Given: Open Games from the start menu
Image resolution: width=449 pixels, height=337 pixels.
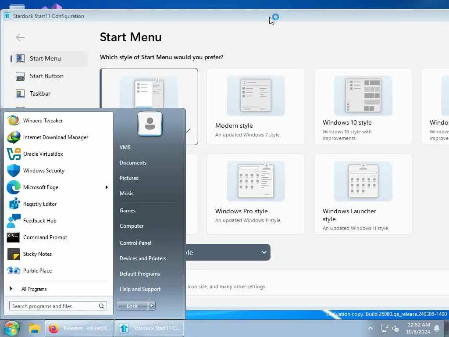Looking at the screenshot, I should tap(128, 210).
